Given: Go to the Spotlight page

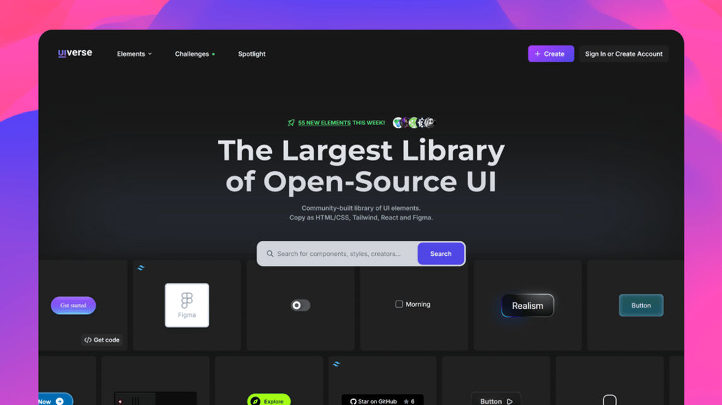Looking at the screenshot, I should click(x=251, y=54).
